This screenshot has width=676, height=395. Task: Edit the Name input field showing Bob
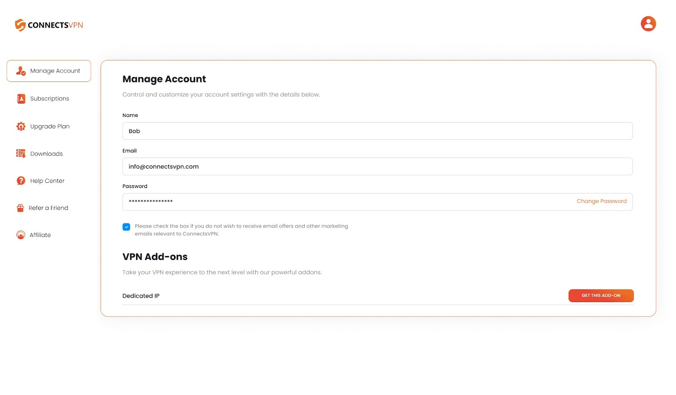click(x=377, y=131)
